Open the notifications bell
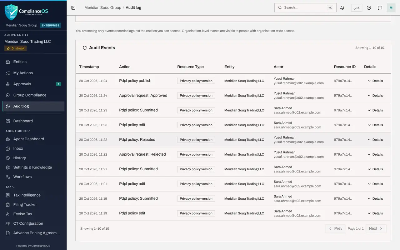Viewport: 400px width, 250px height. tap(342, 8)
